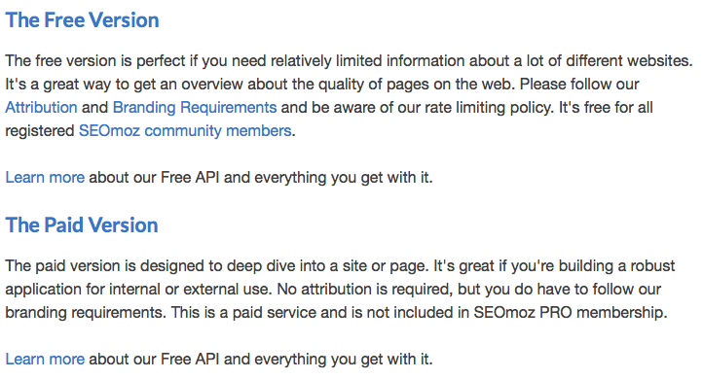Click "about our Free API" text under Free Version

click(x=154, y=177)
